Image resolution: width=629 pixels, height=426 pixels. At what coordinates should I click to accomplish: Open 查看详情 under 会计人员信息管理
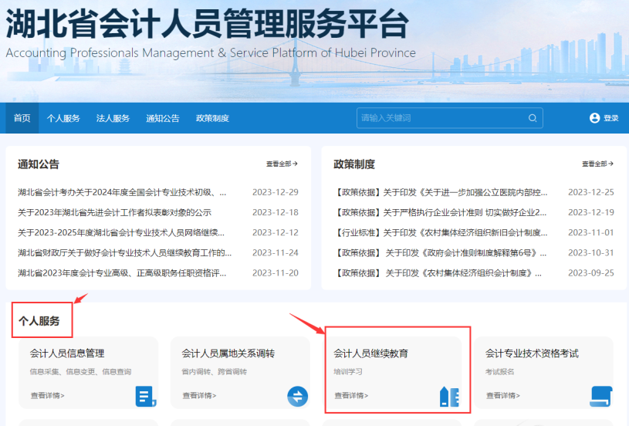click(48, 396)
